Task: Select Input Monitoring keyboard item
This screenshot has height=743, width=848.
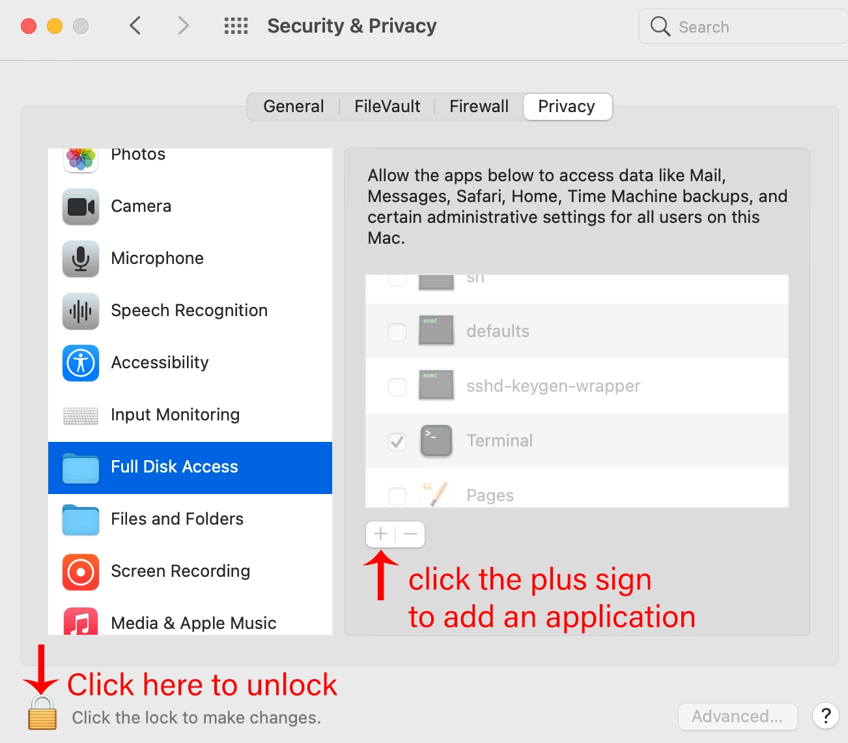Action: click(190, 415)
